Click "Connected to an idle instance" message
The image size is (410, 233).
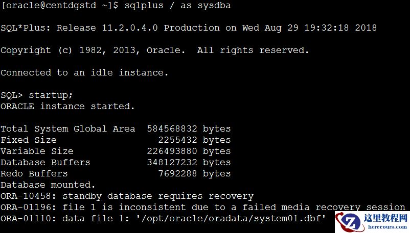(x=84, y=72)
